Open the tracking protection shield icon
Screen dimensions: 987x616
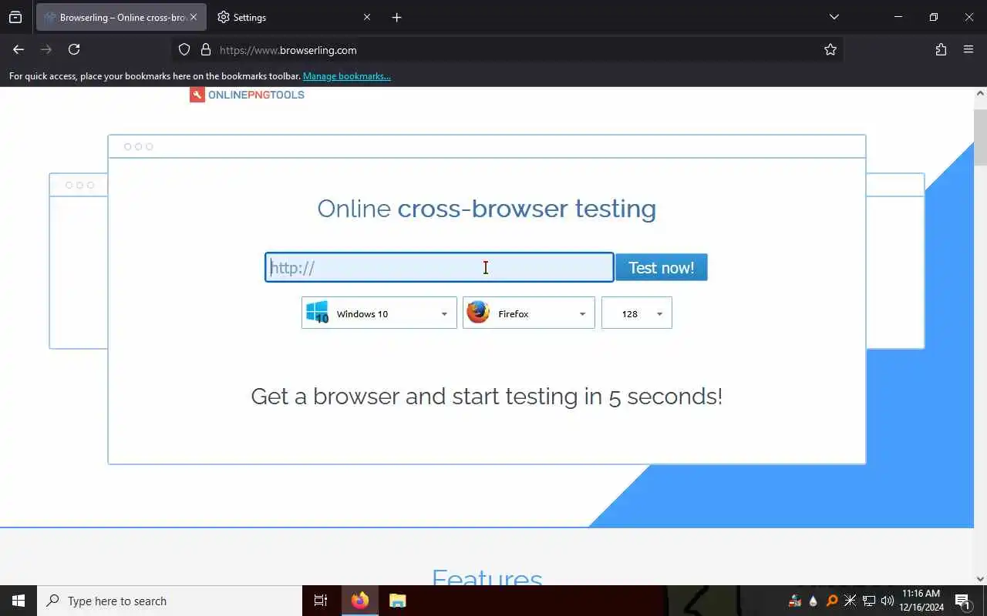(184, 49)
